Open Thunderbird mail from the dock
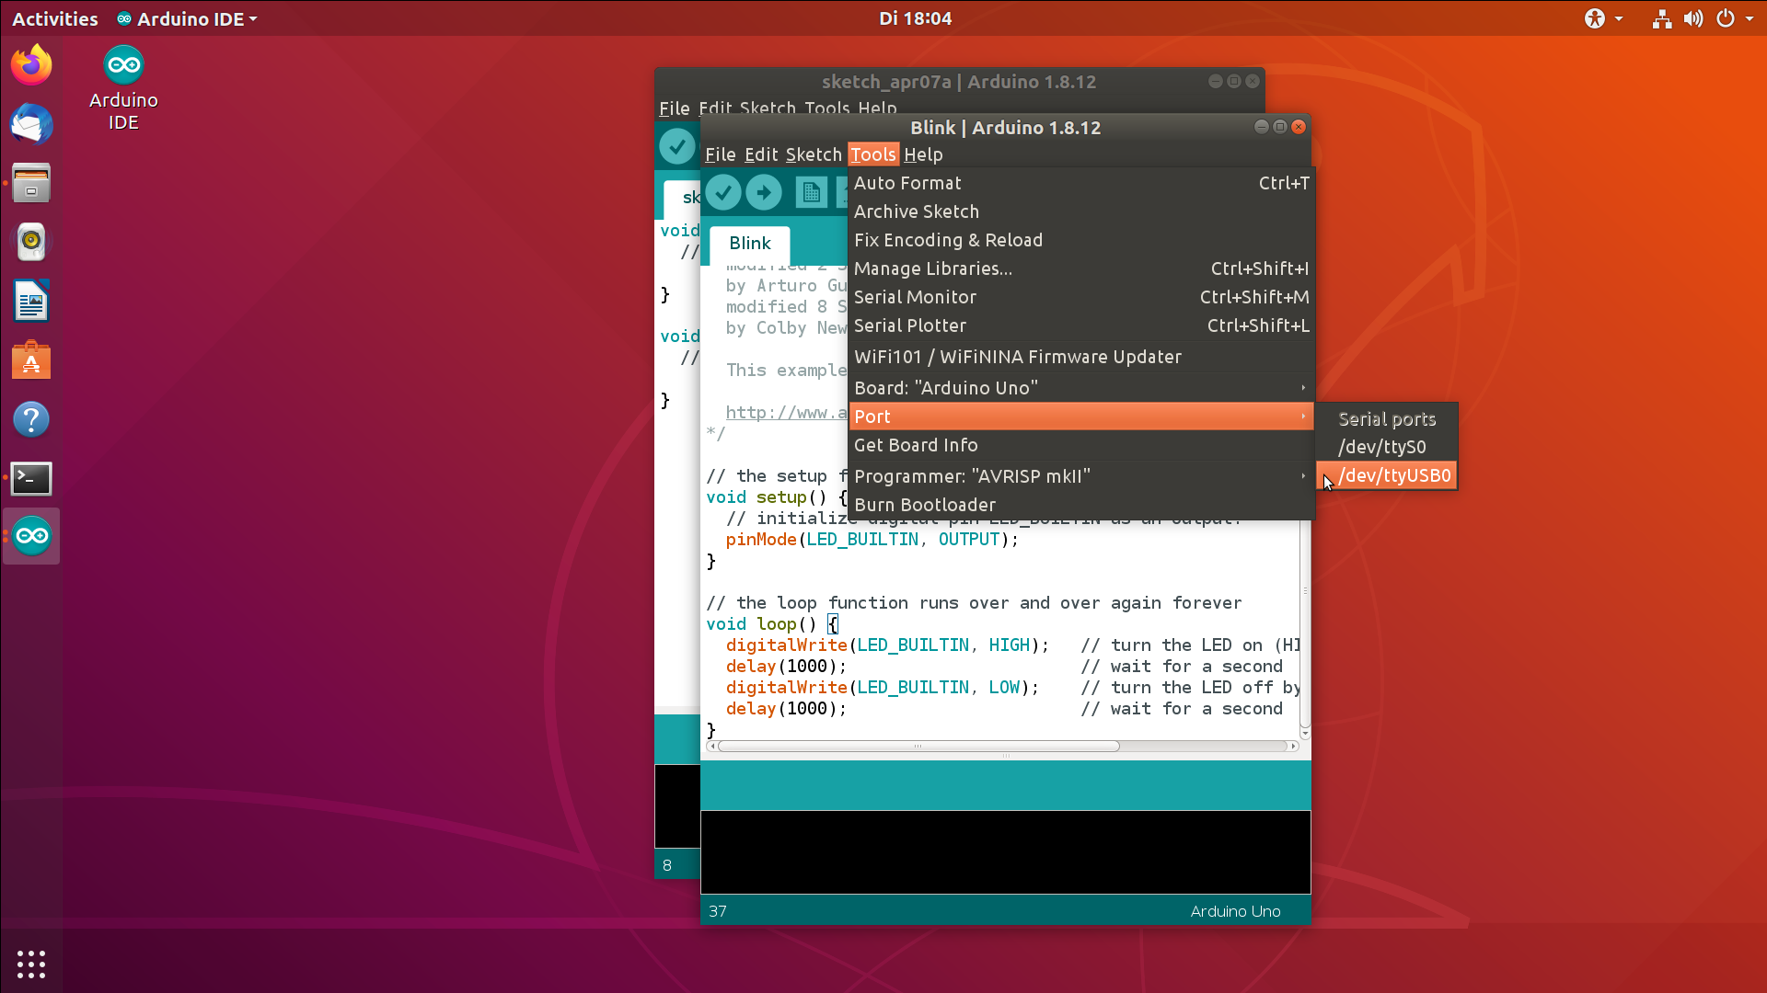Viewport: 1767px width, 993px height. (31, 124)
